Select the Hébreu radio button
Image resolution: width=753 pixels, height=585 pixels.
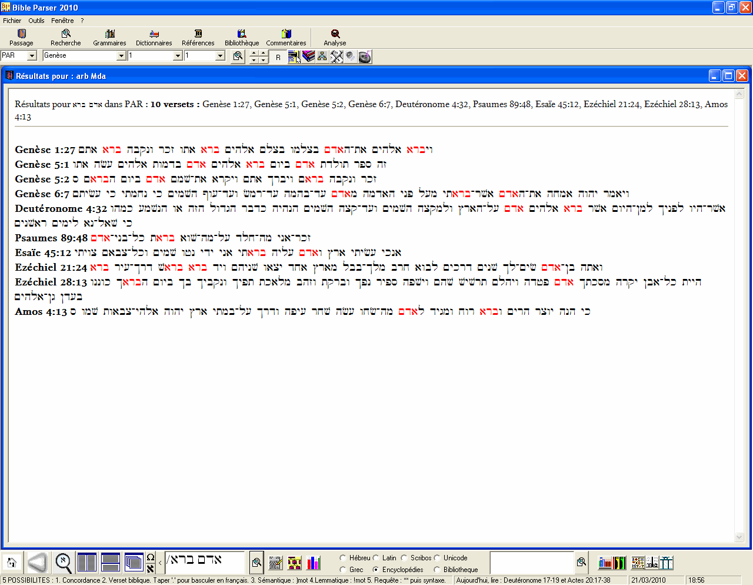(x=343, y=558)
